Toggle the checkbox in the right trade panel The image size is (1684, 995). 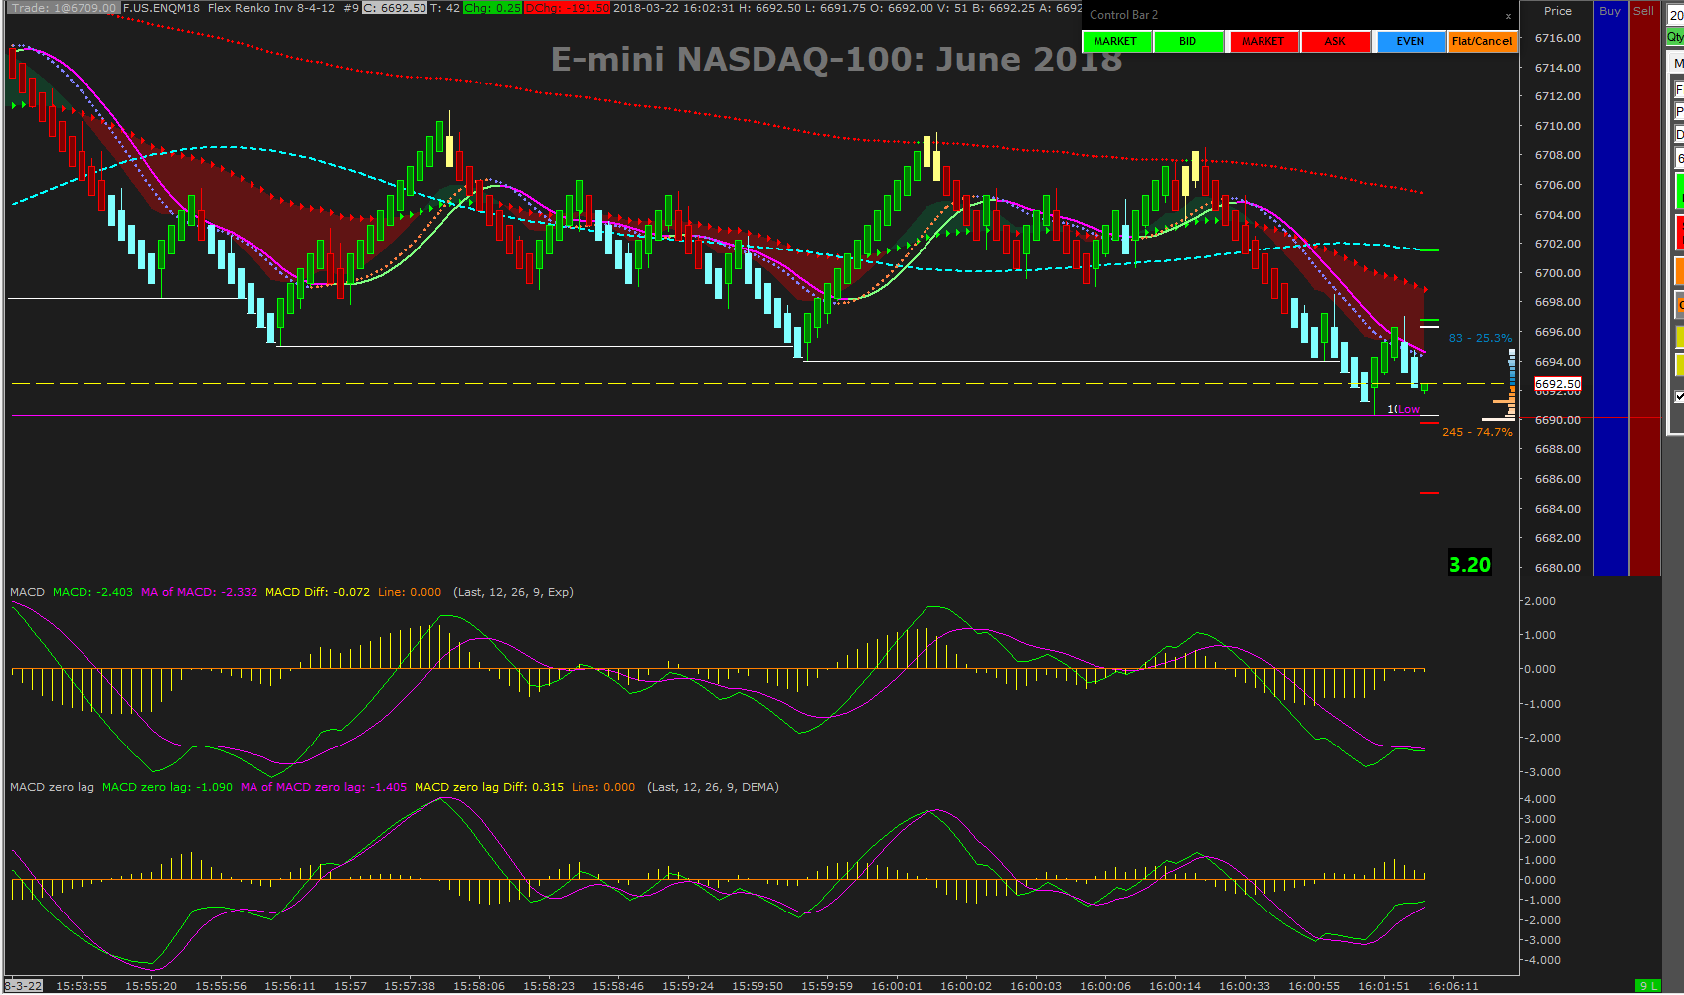coord(1679,396)
